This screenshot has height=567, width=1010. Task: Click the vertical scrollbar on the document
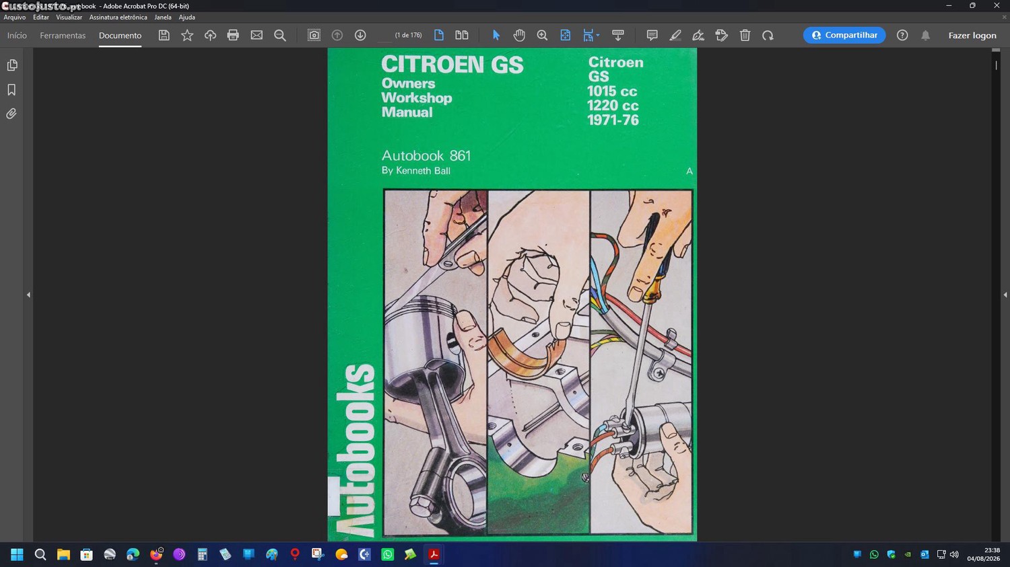(x=996, y=295)
